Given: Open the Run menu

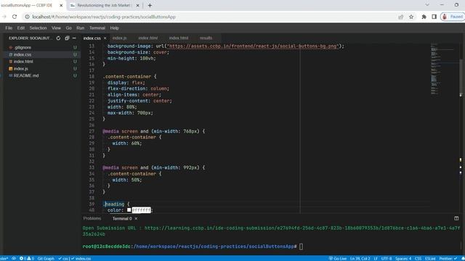Looking at the screenshot, I should tap(80, 28).
